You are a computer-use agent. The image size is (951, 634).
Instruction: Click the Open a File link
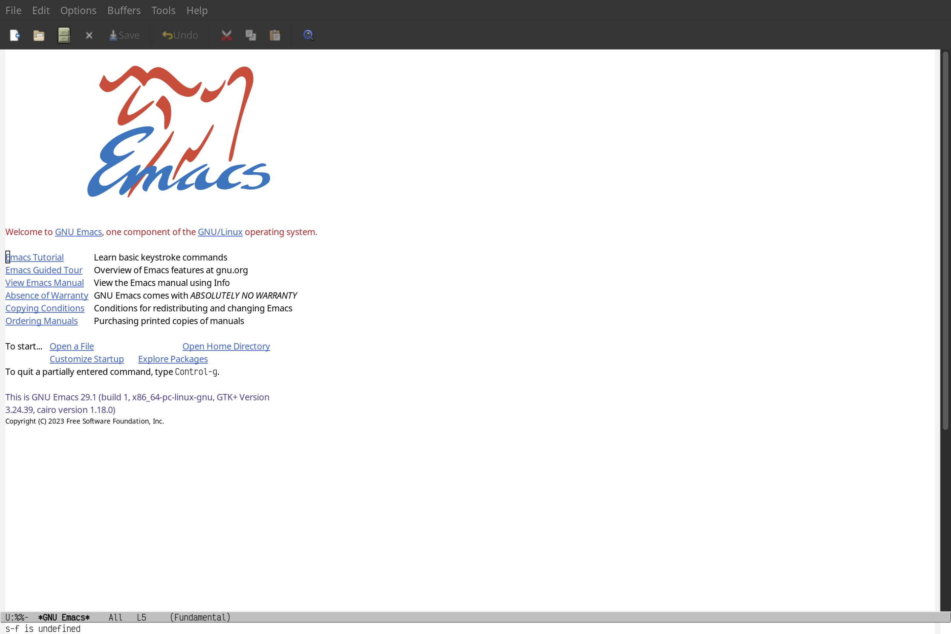pyautogui.click(x=71, y=346)
